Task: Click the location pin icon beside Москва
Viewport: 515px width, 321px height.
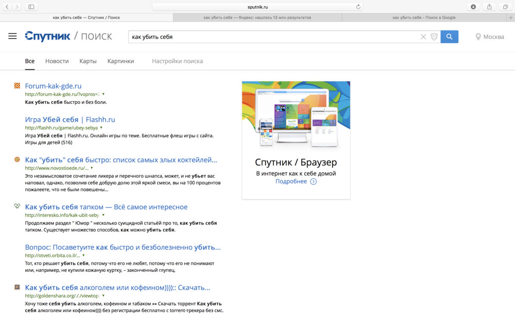Action: (x=478, y=36)
